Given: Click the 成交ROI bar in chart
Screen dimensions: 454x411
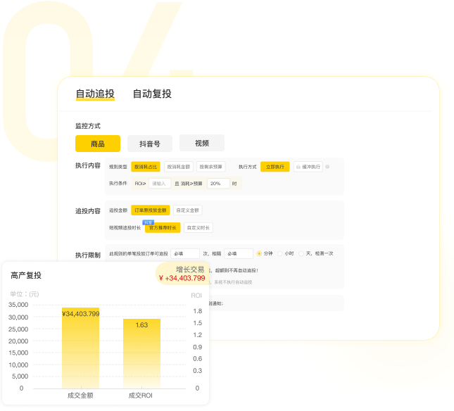Looking at the screenshot, I should 142,354.
